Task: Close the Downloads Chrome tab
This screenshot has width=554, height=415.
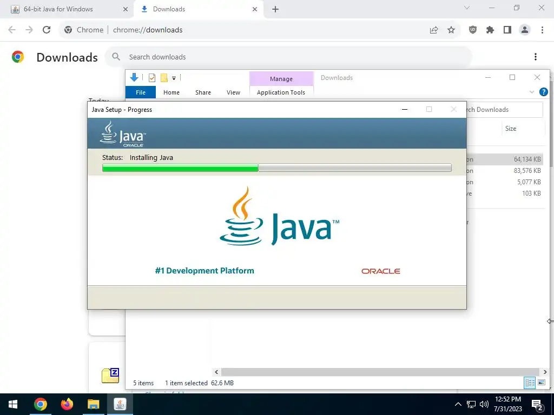Action: [x=255, y=10]
